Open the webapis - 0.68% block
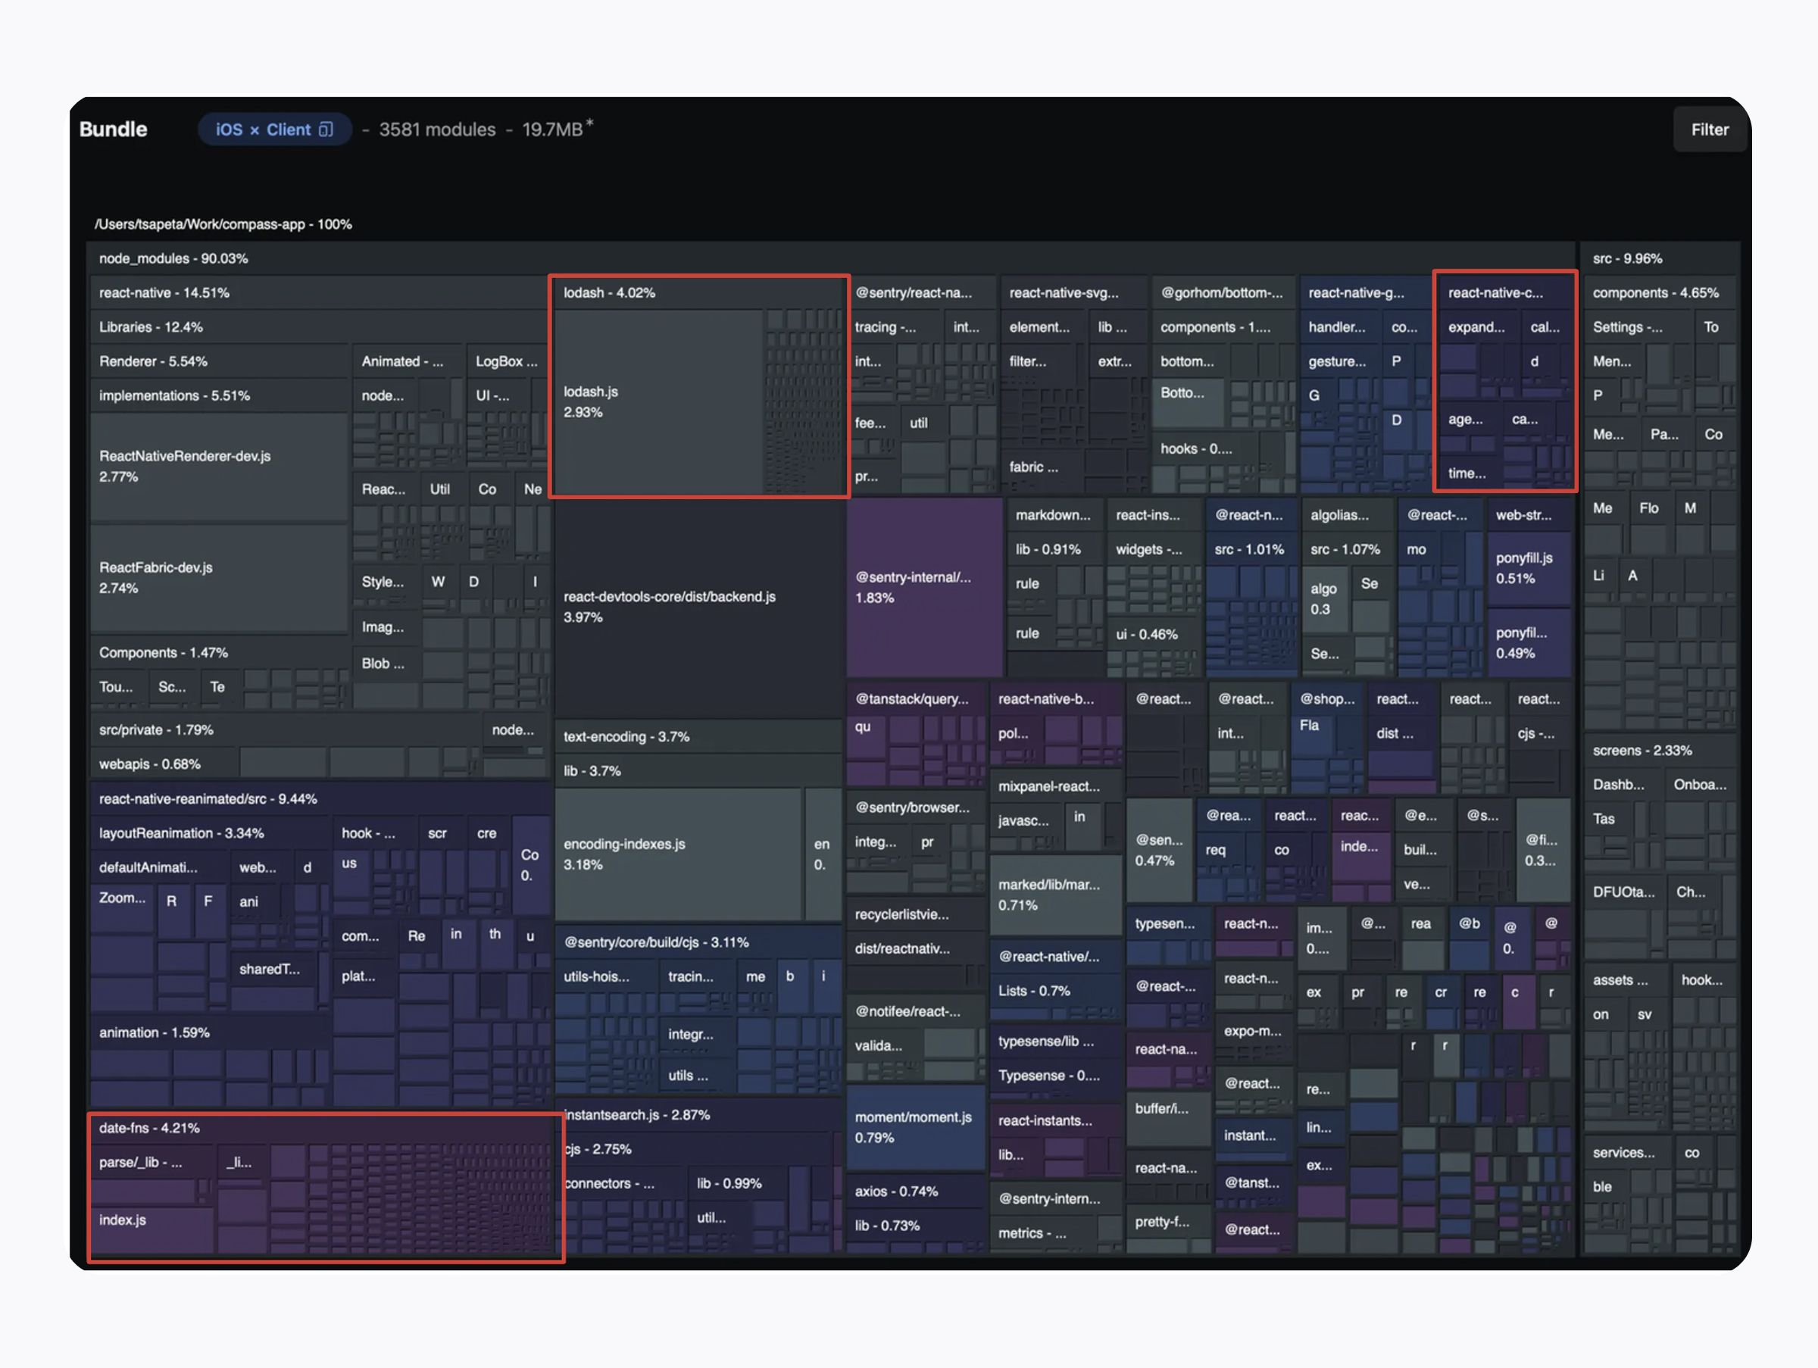This screenshot has width=1818, height=1368. (x=164, y=764)
